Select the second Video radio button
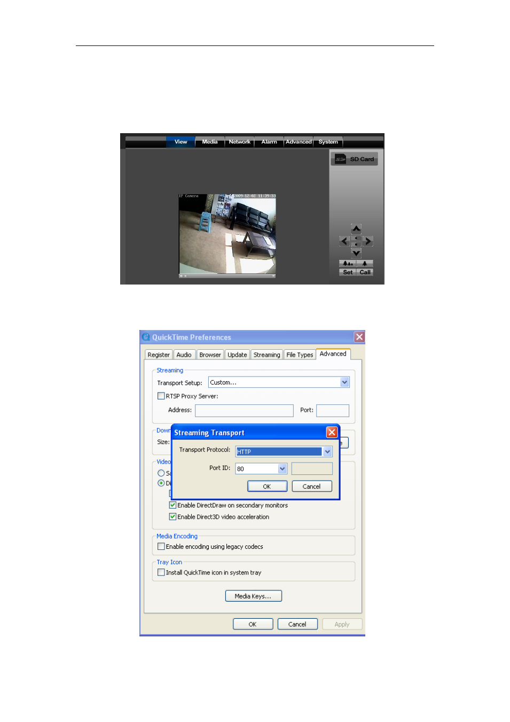 point(161,483)
